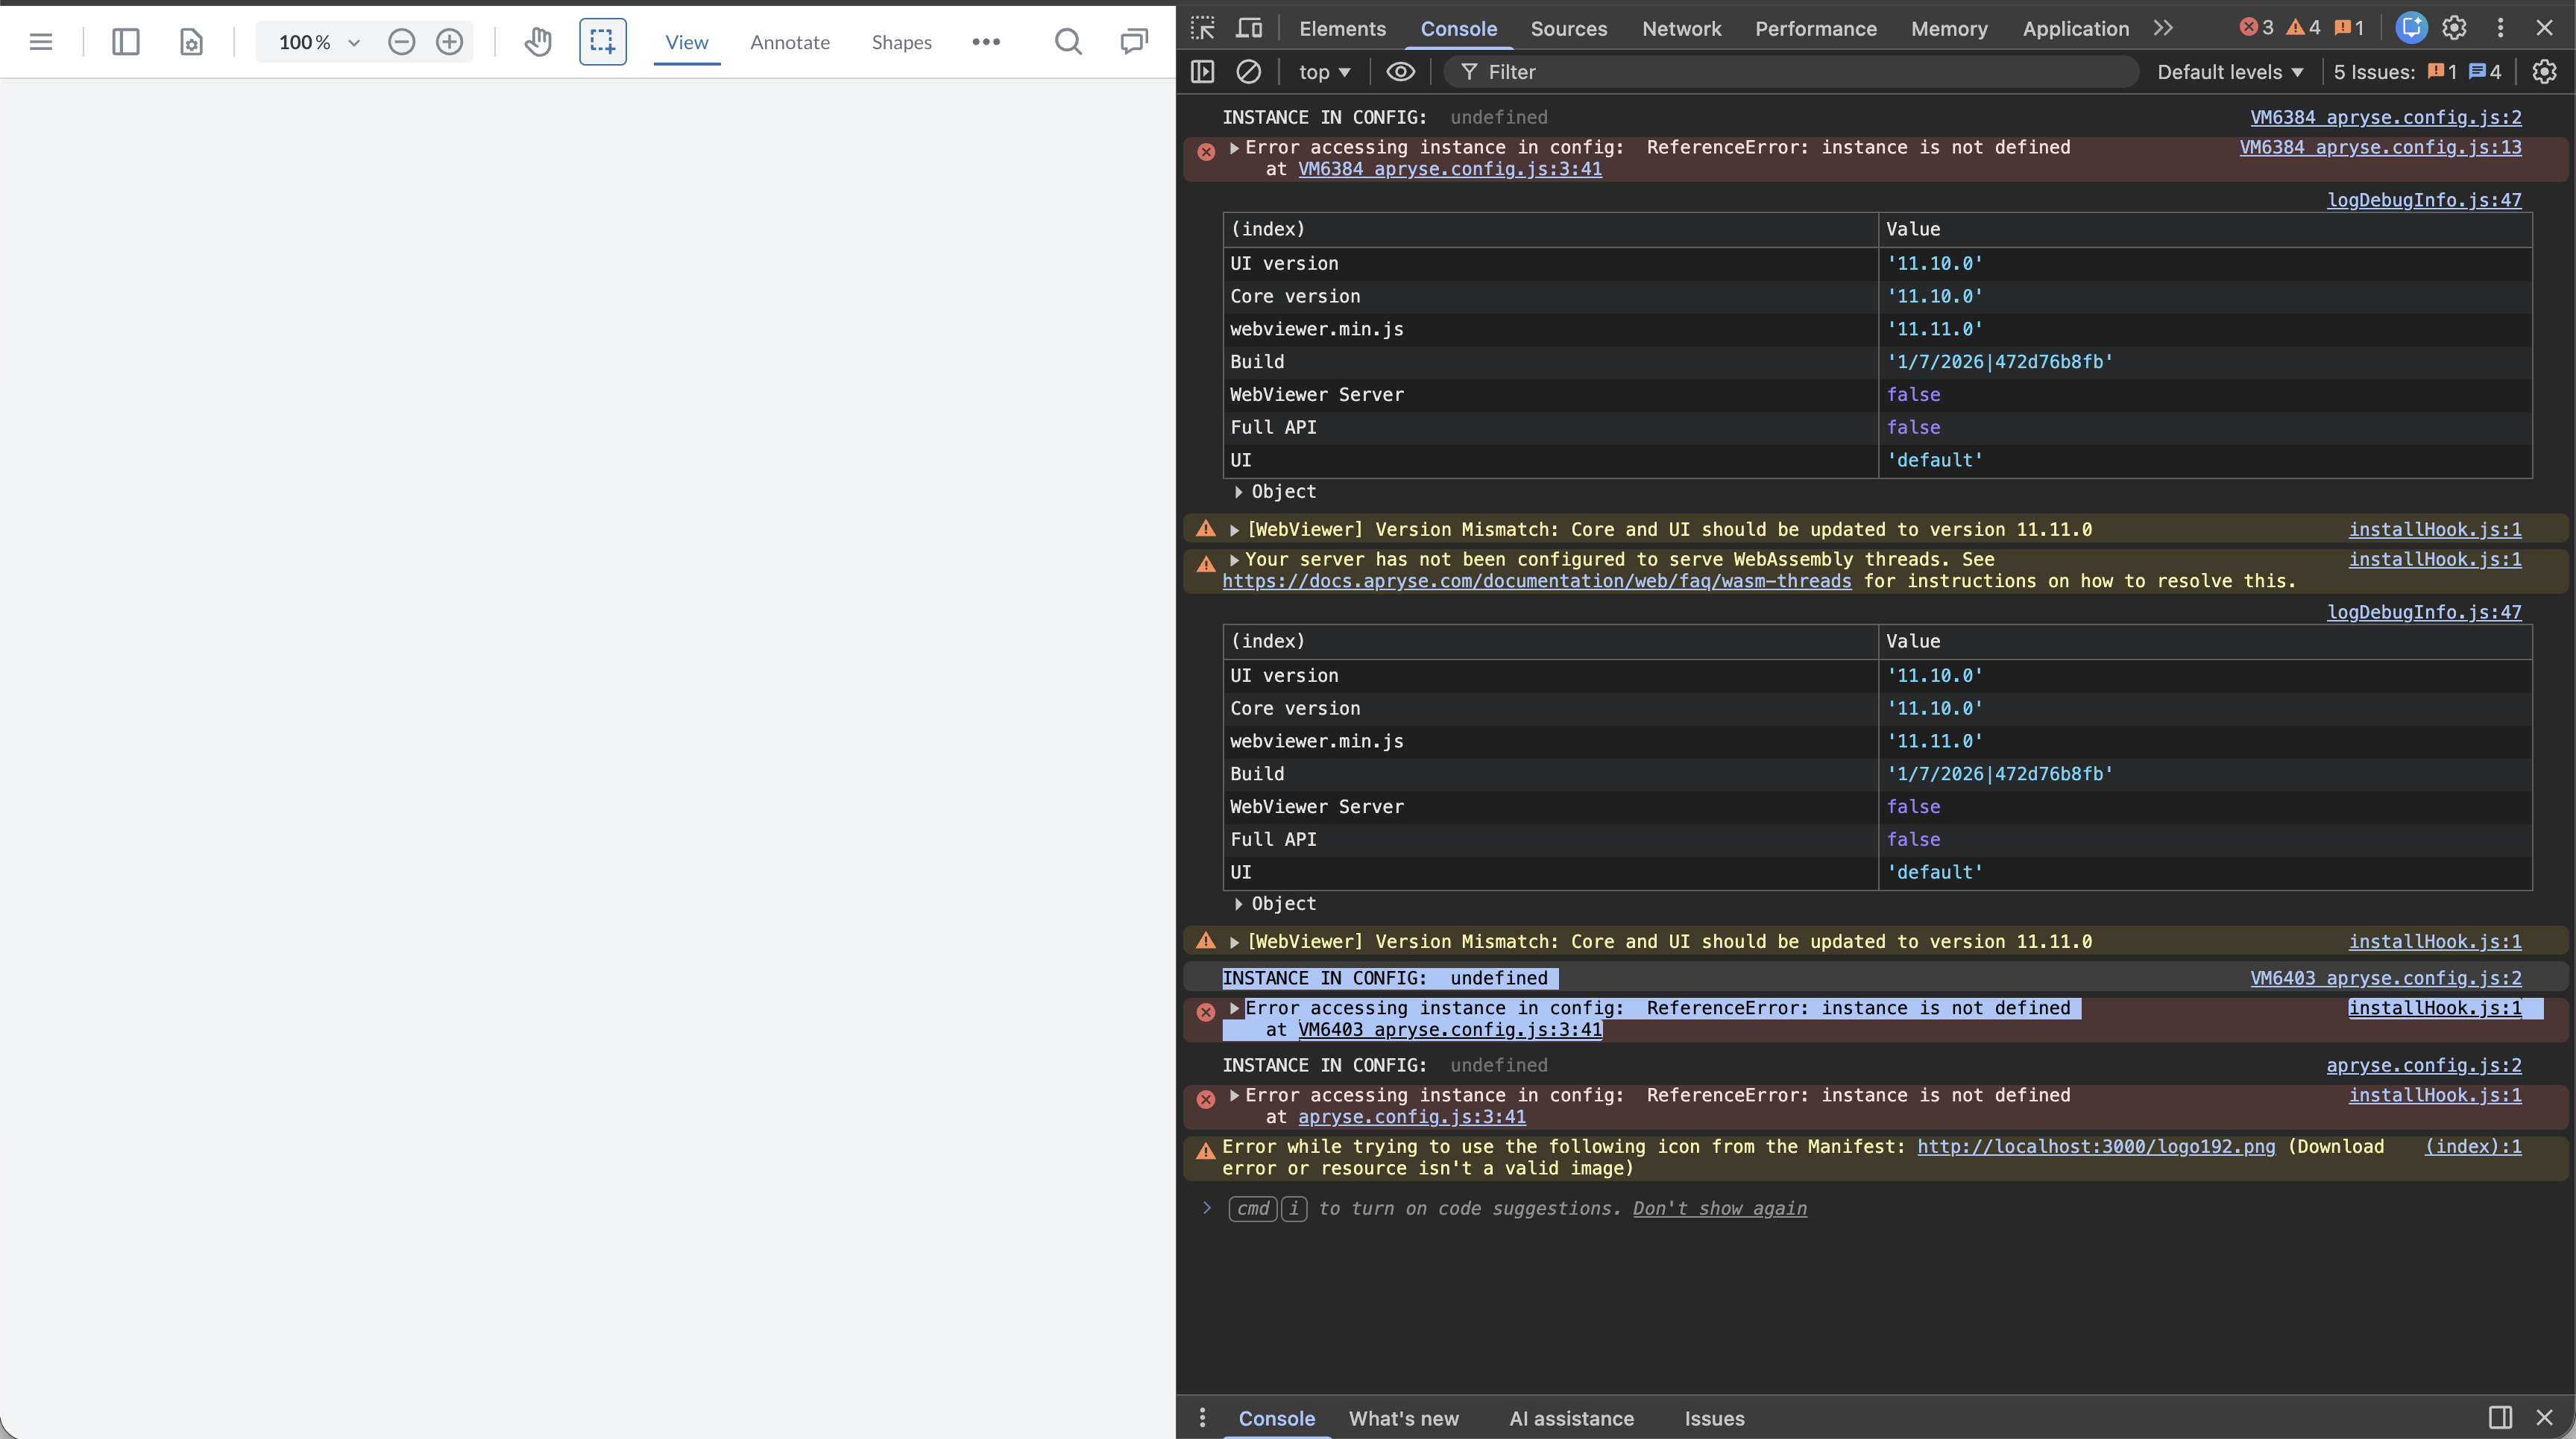The height and width of the screenshot is (1439, 2576).
Task: Toggle the left panel icon
Action: tap(126, 42)
